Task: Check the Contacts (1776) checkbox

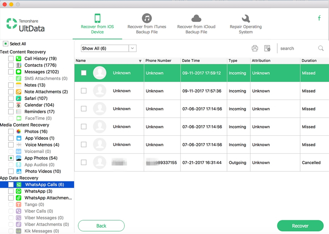Action: (11, 65)
